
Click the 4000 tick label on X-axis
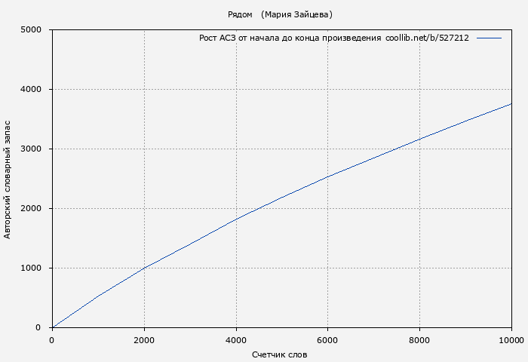point(236,340)
